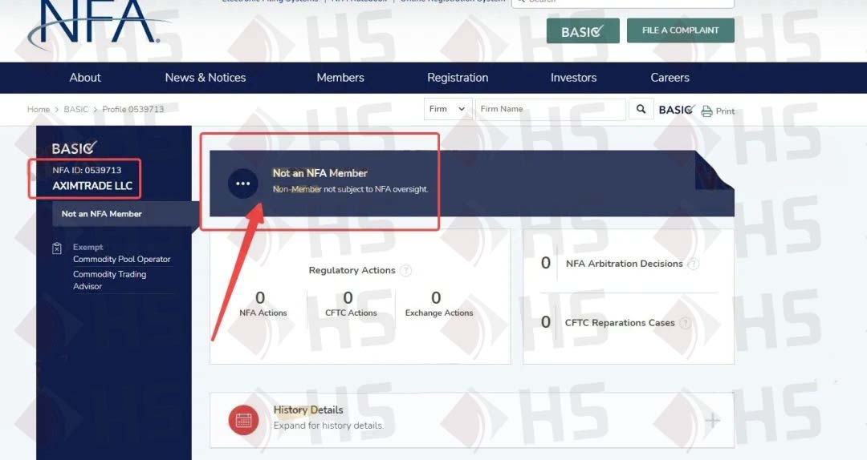Click the magnifier search icon
Viewport: 867px width, 460px height.
coord(641,109)
